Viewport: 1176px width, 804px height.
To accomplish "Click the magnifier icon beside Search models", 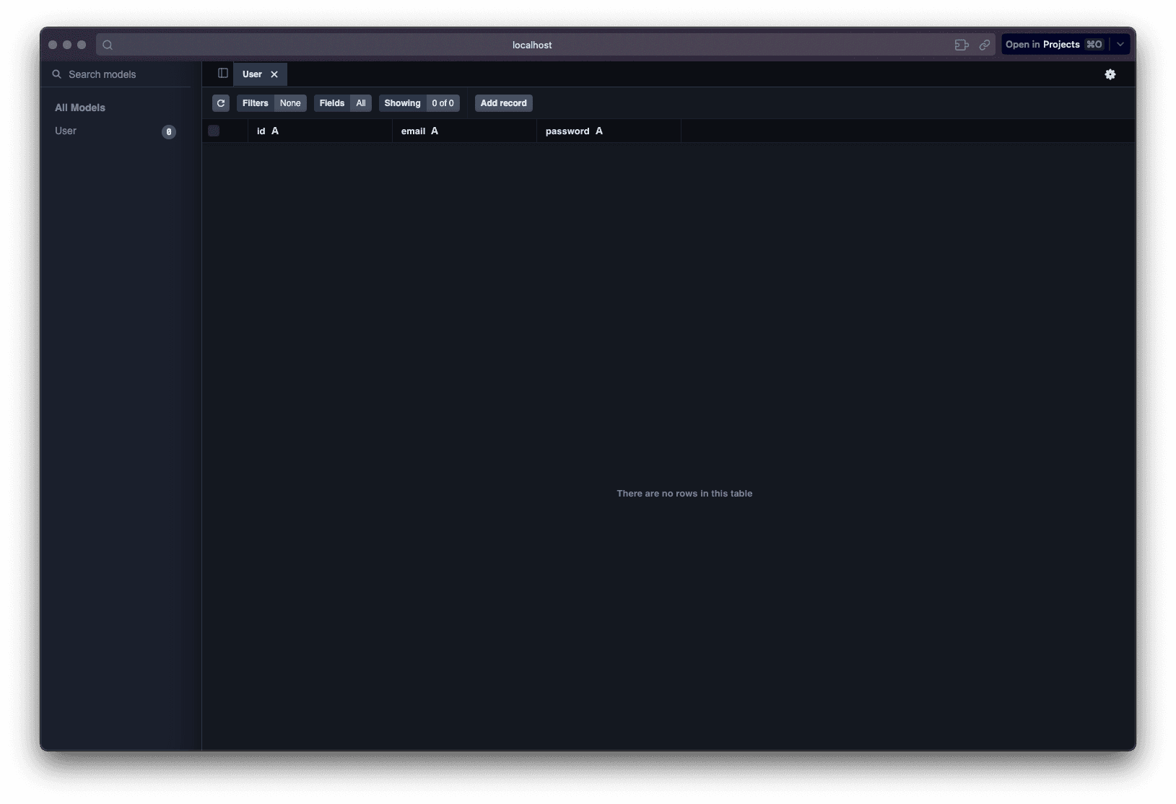I will (x=57, y=74).
